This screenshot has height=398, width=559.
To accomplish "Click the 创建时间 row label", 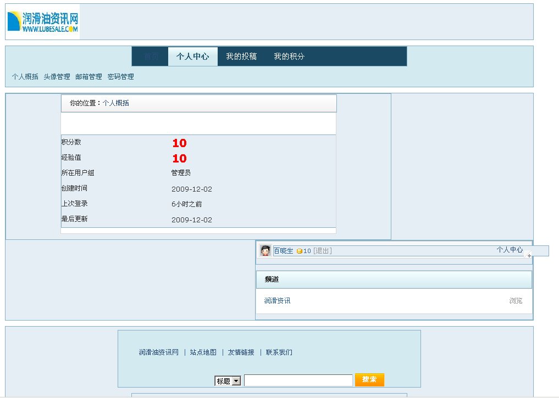I will (x=75, y=188).
